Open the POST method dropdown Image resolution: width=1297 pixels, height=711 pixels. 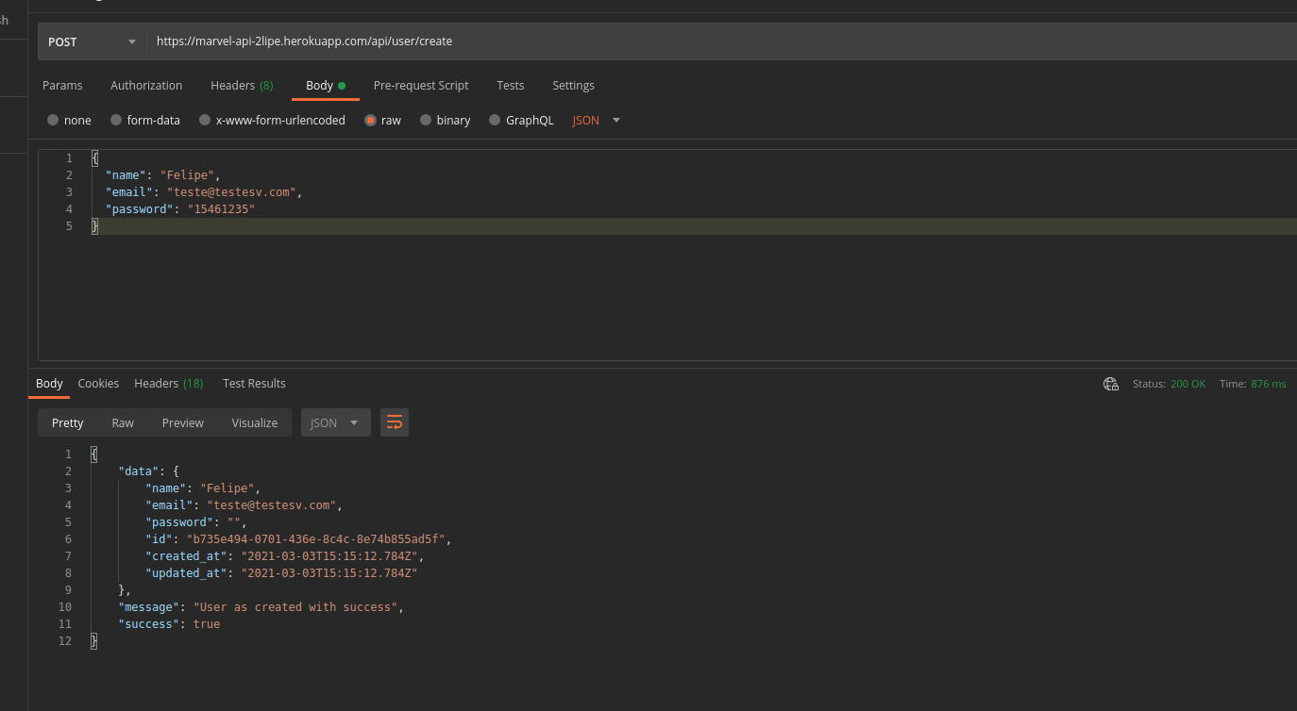[92, 41]
